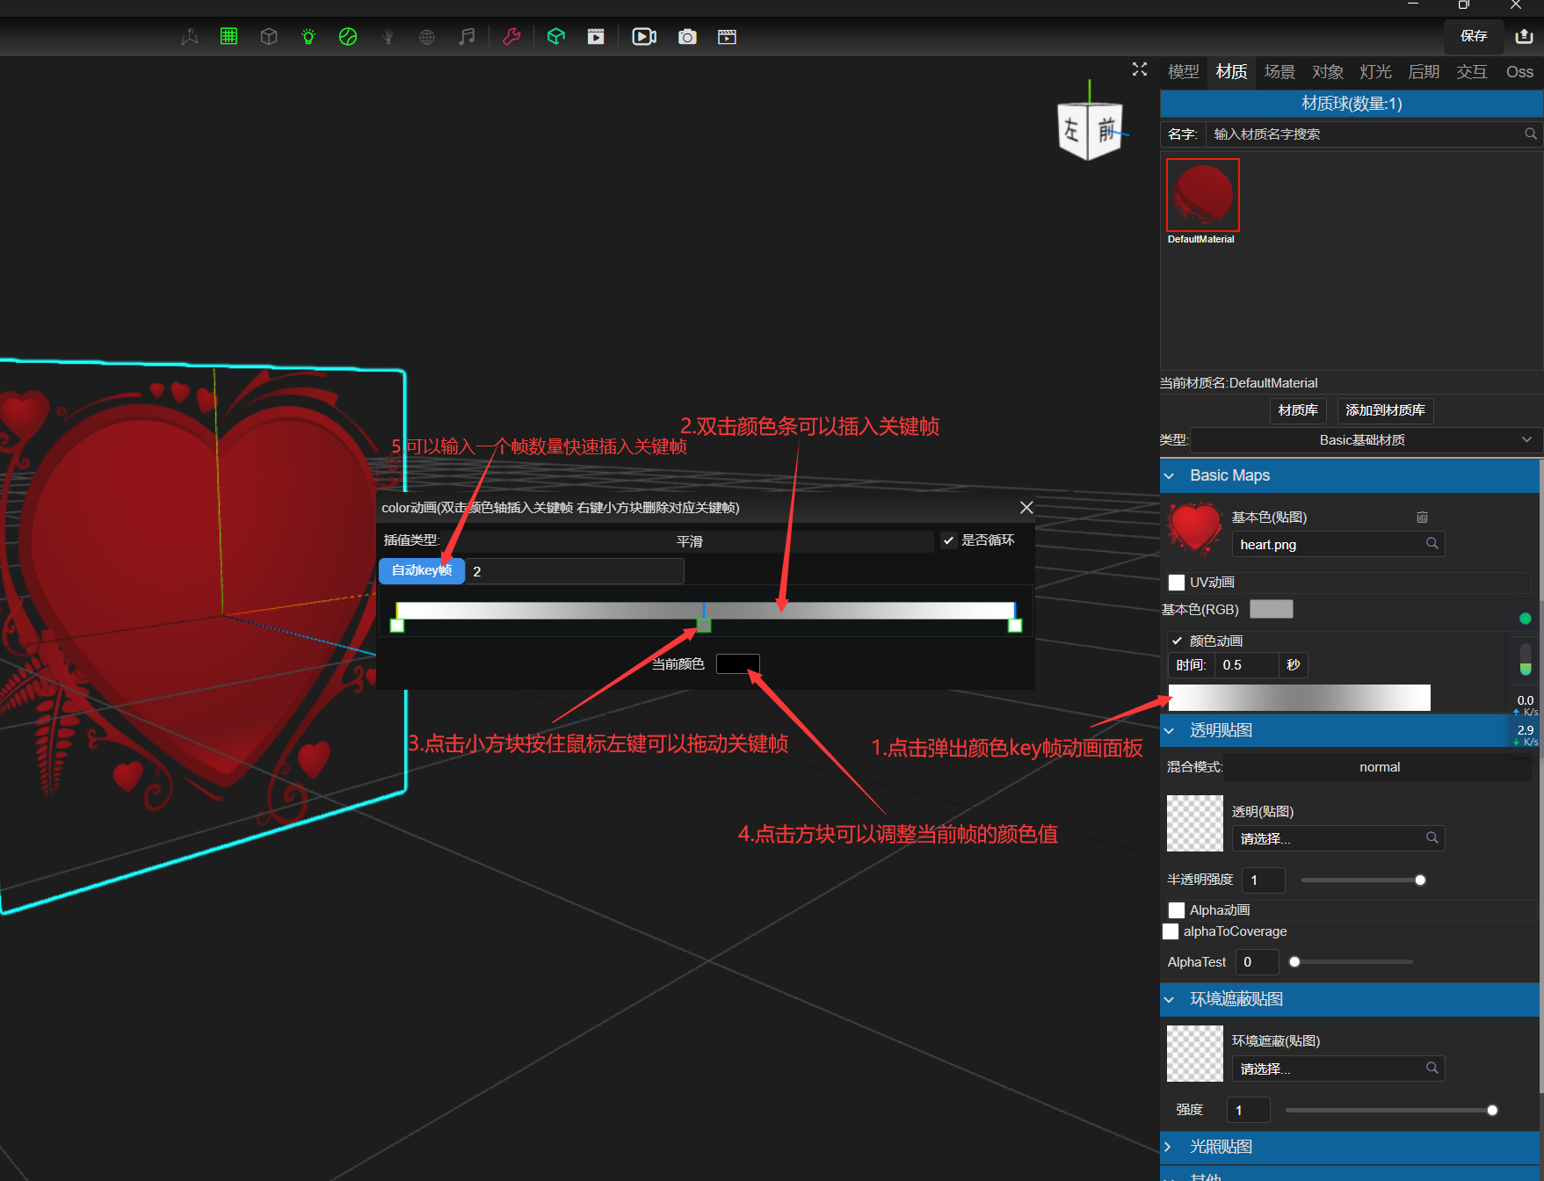Image resolution: width=1544 pixels, height=1181 pixels.
Task: Click the wireframe globe icon
Action: coord(427,37)
